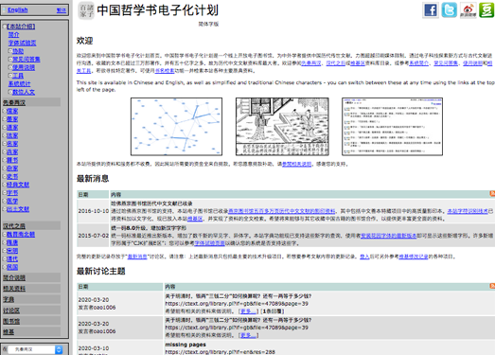Expand the 道家 category node

coord(5,128)
